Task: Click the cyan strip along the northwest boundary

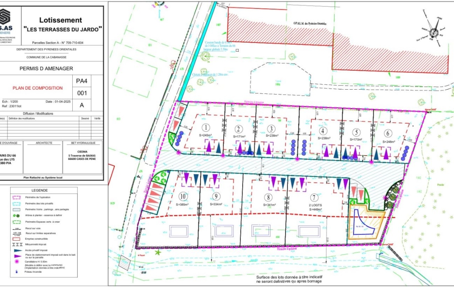Action: 197,51
